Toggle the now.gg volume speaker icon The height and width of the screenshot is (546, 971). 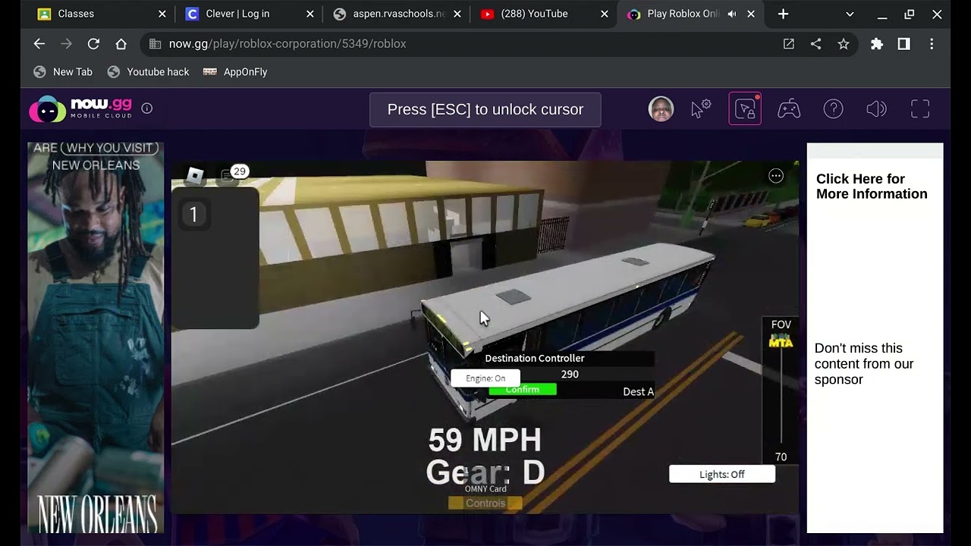point(876,109)
